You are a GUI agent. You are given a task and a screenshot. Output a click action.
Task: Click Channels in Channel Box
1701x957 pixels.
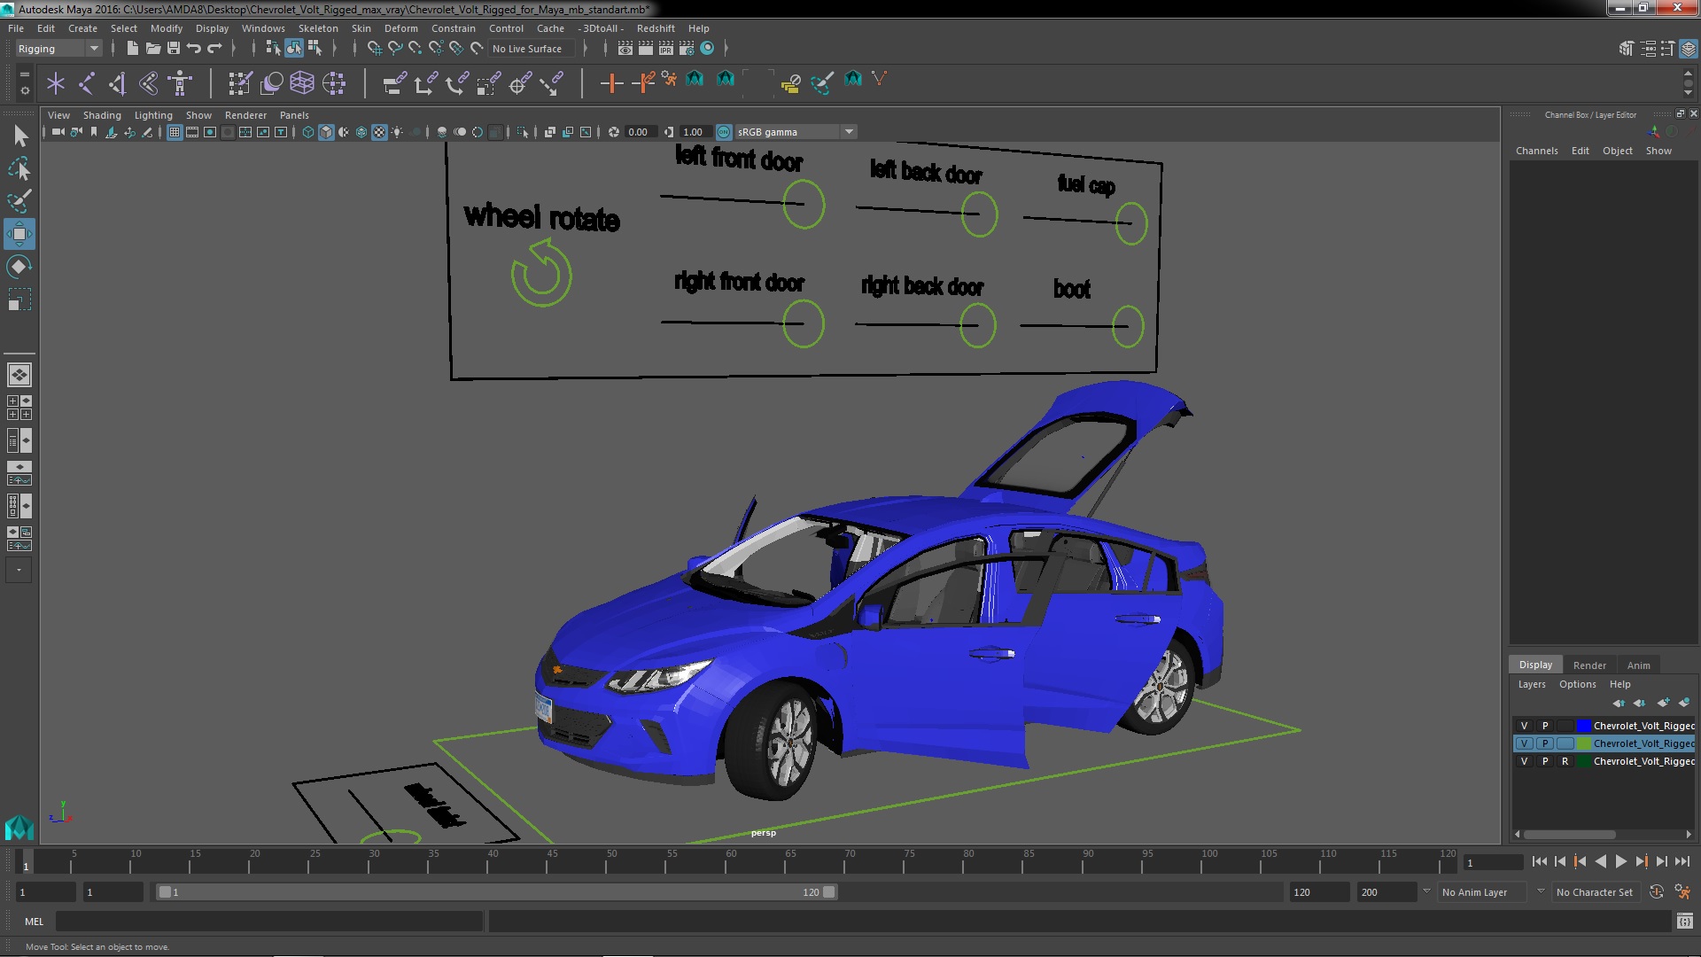click(x=1536, y=151)
